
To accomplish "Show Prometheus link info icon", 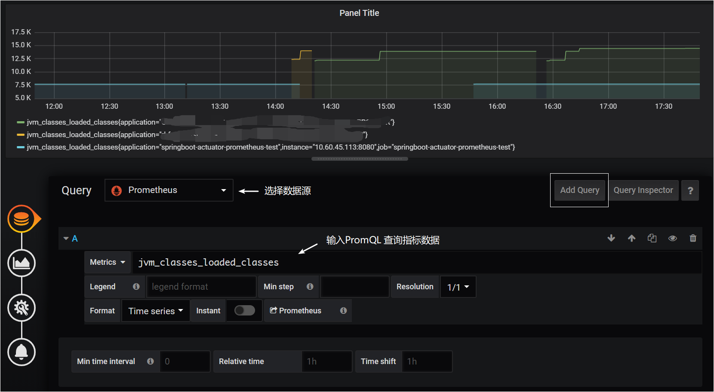I will click(x=343, y=310).
